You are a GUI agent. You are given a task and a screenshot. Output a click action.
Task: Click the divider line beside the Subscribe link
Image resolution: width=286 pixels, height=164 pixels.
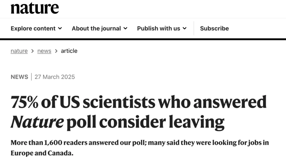tap(194, 28)
